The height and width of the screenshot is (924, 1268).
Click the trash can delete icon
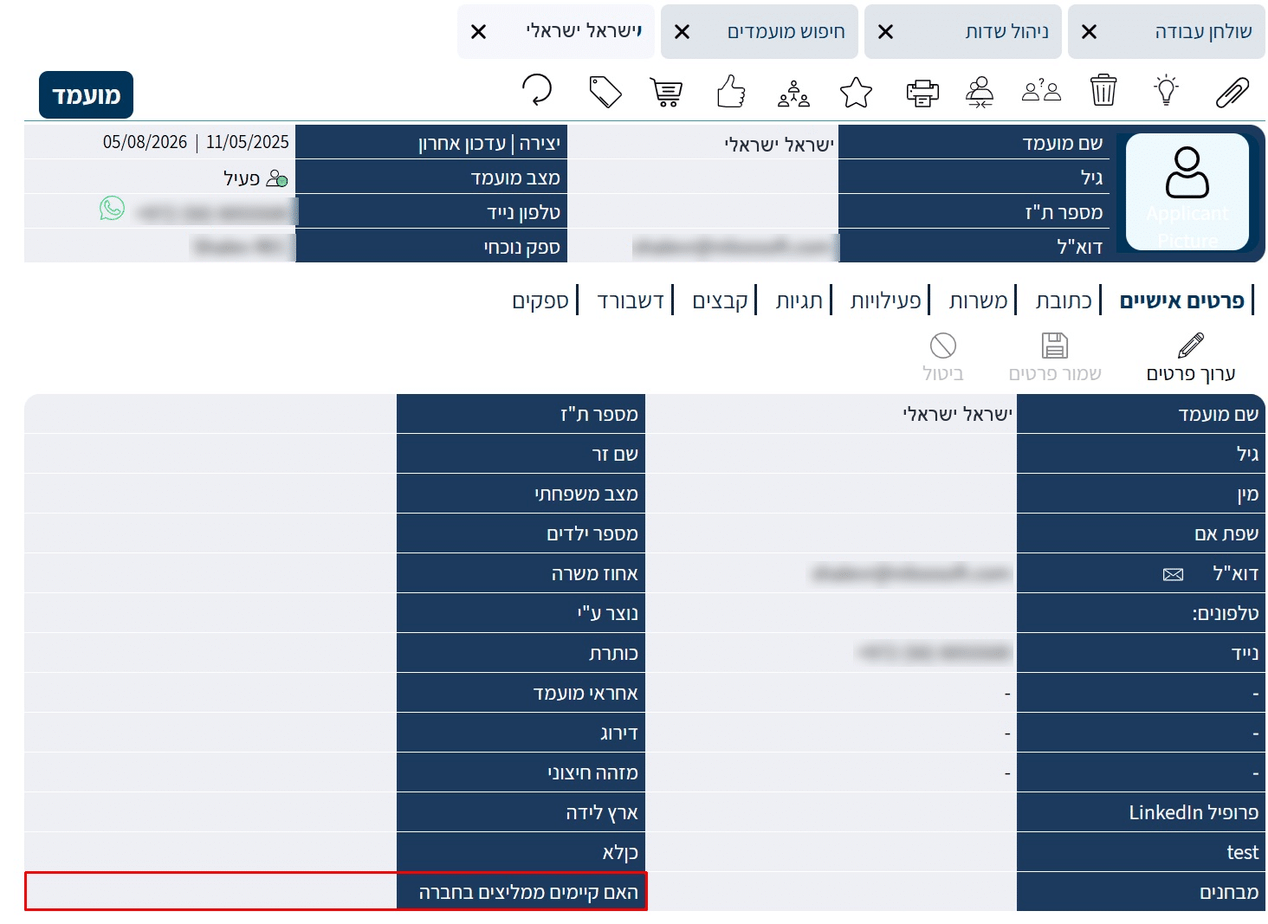tap(1103, 90)
